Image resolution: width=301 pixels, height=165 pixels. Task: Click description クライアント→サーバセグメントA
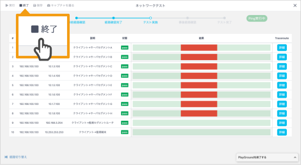pos(92,48)
